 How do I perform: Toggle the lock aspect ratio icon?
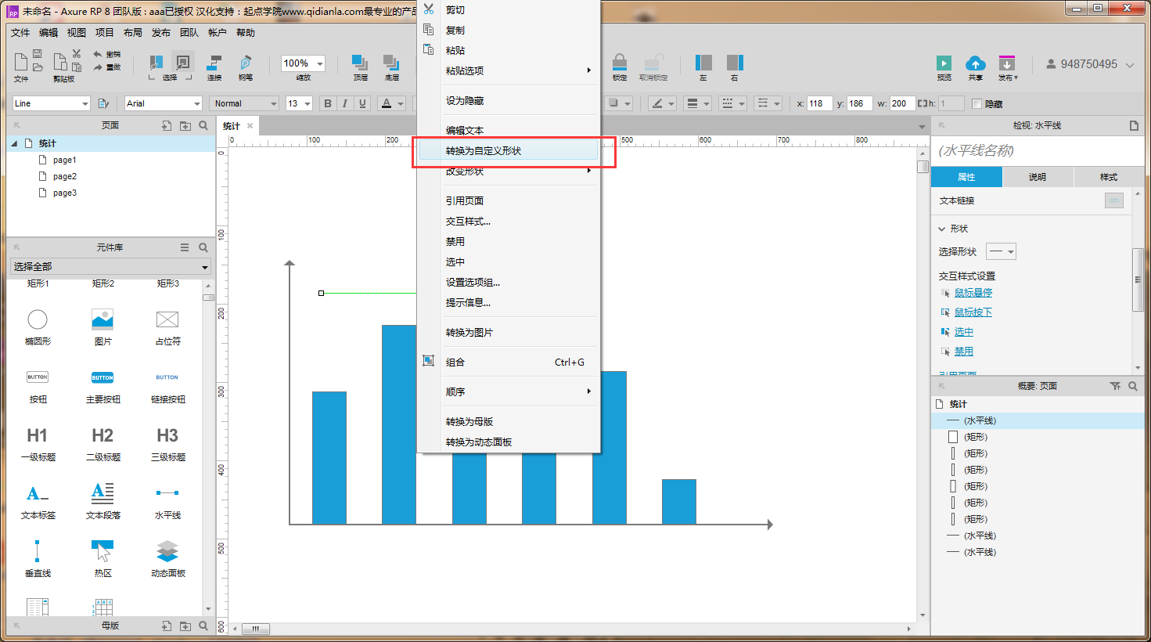(x=923, y=103)
